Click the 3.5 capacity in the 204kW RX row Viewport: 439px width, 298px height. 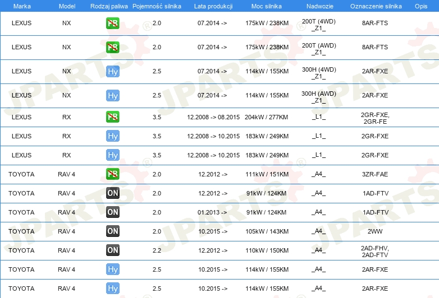157,117
